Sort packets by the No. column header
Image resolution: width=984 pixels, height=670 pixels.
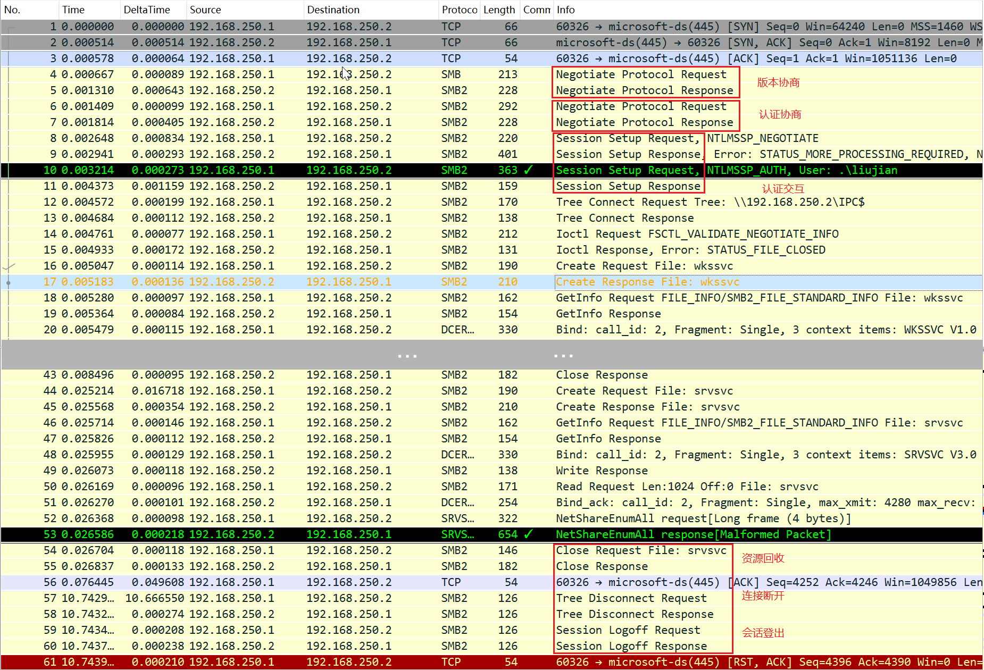pos(12,10)
